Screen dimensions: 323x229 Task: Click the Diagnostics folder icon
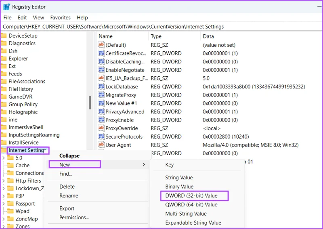click(4, 43)
